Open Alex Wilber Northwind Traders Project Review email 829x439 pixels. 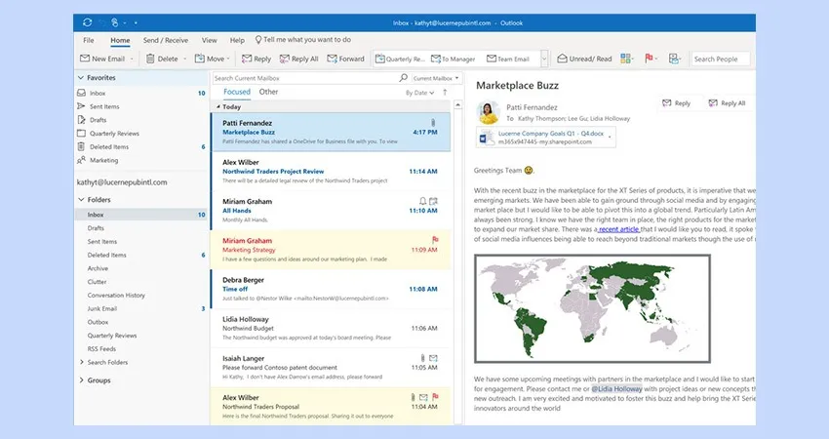click(331, 172)
